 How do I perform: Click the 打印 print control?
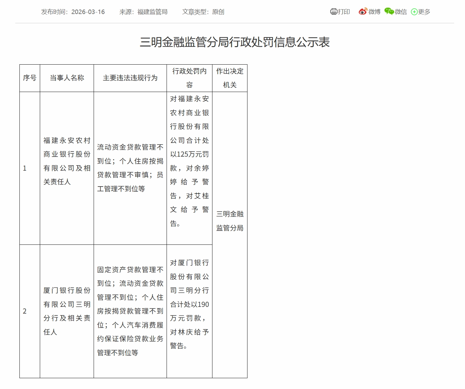[x=344, y=11]
